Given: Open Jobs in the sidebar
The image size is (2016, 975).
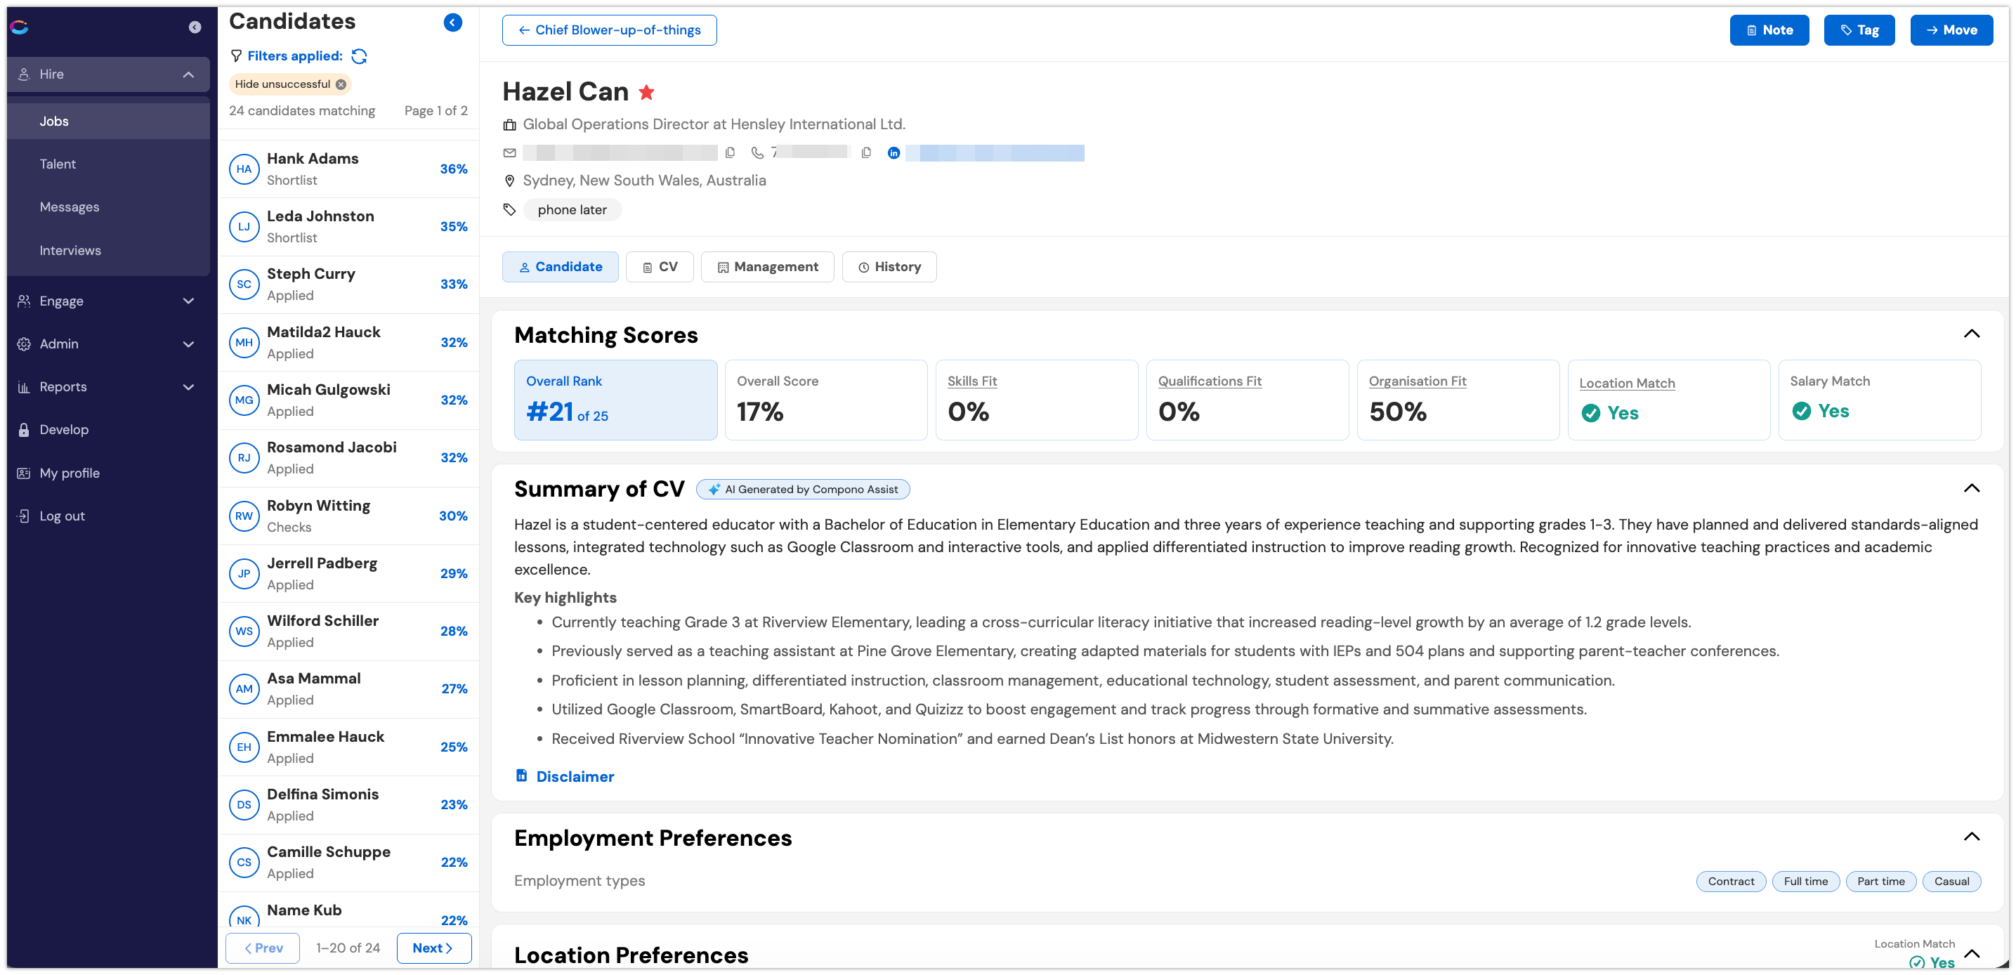Looking at the screenshot, I should coord(108,122).
